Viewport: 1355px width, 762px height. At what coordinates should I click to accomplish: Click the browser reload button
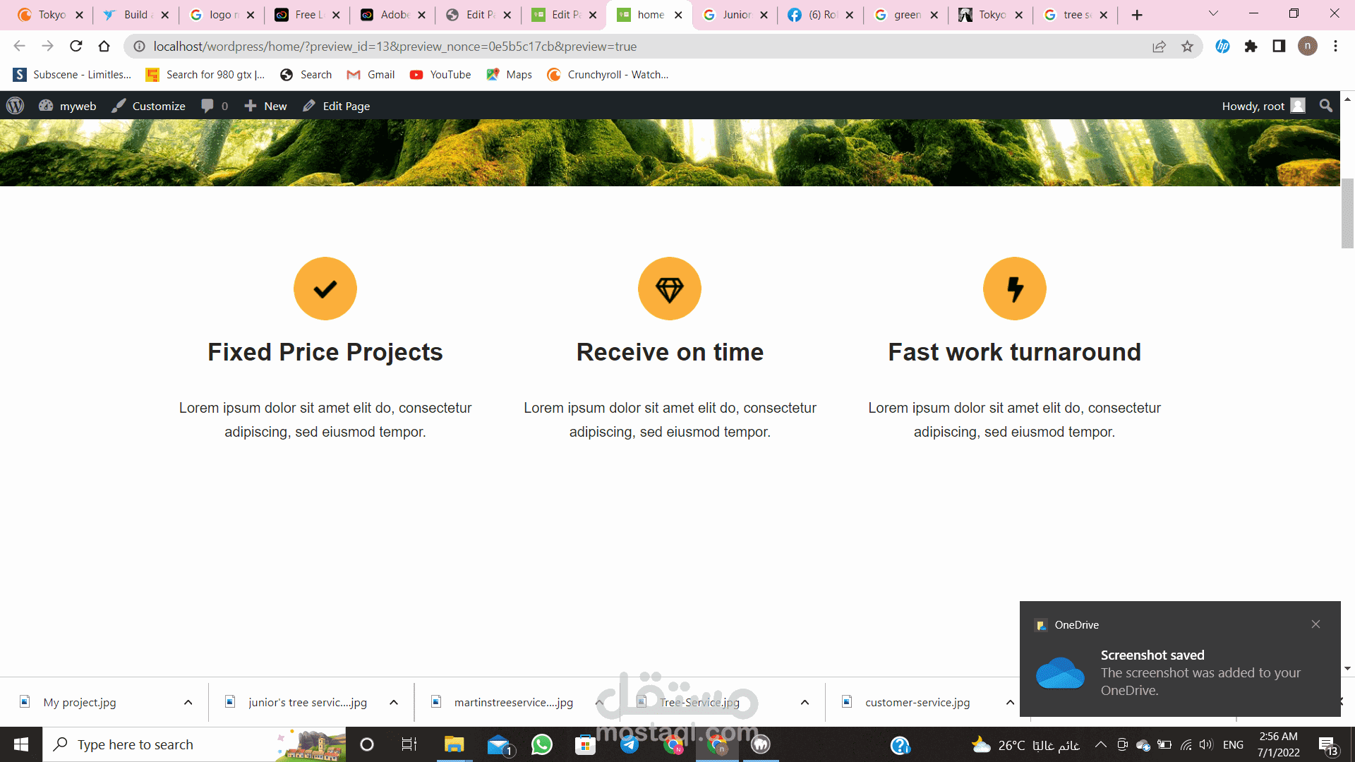76,47
